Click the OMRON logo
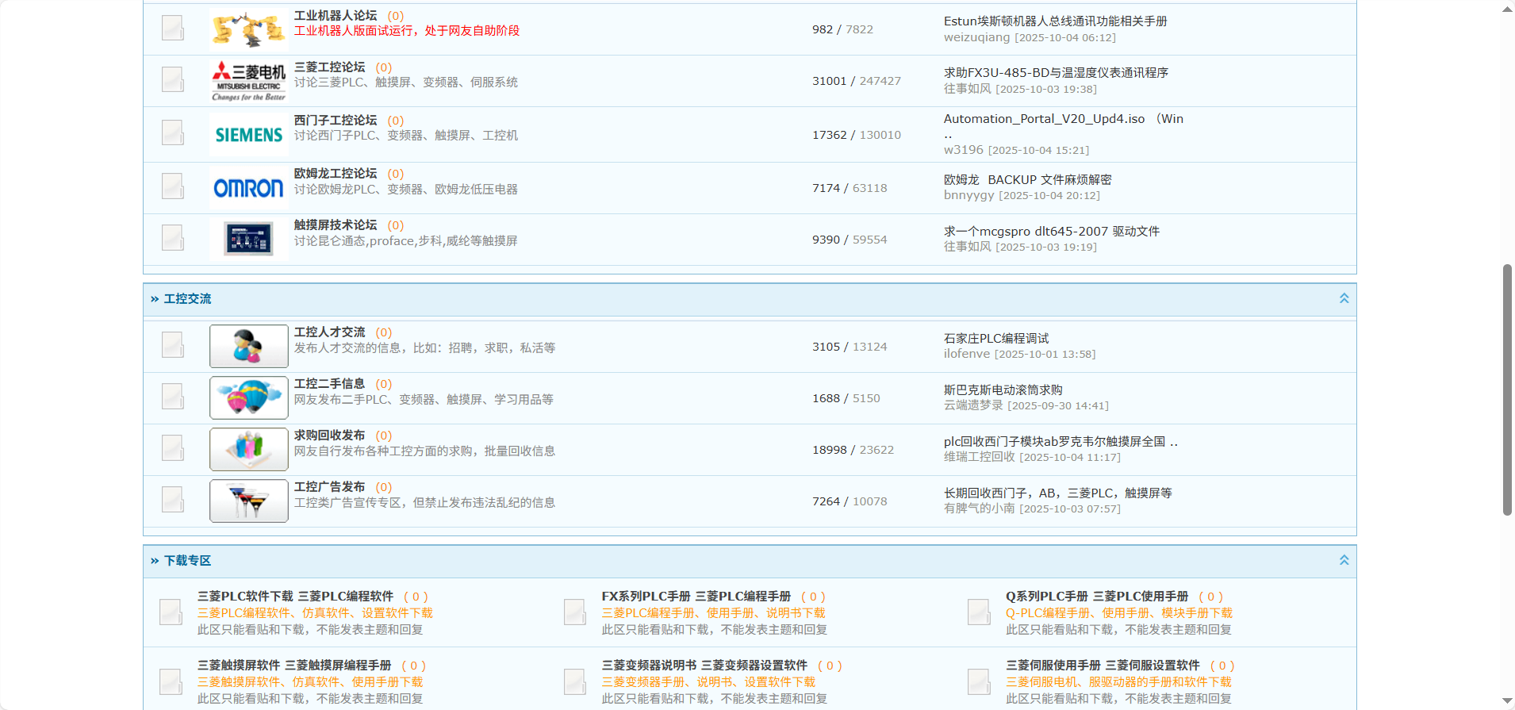 pos(248,188)
